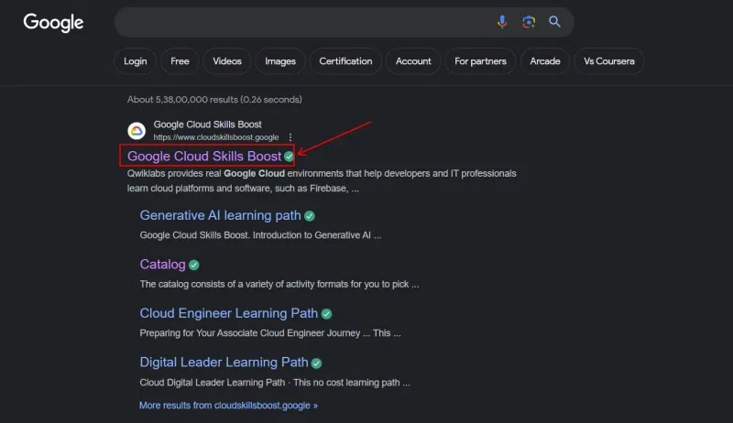The image size is (733, 423).
Task: Click verified badge beside Generative AI learning path
Action: (x=310, y=216)
